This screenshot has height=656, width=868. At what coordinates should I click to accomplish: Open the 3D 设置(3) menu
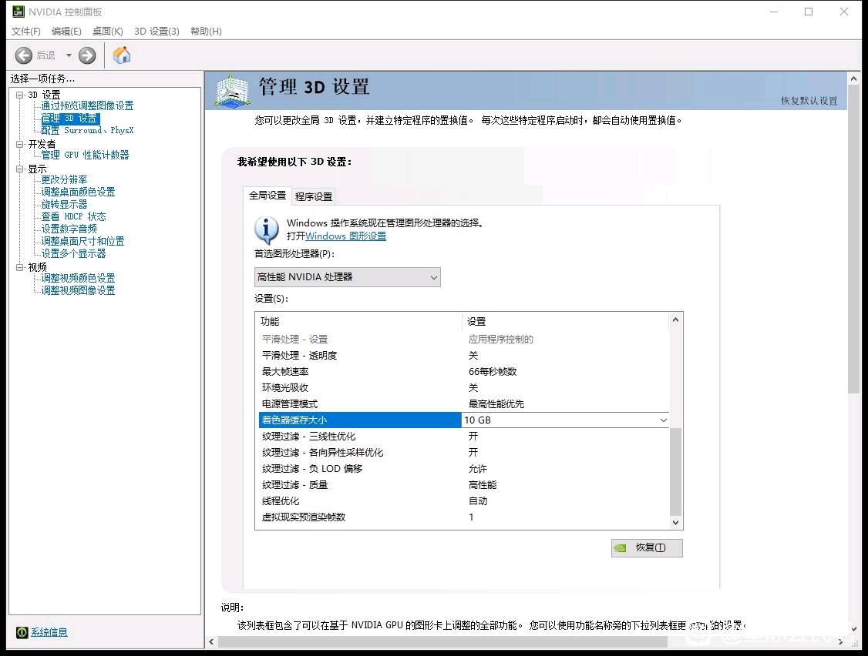pos(156,32)
